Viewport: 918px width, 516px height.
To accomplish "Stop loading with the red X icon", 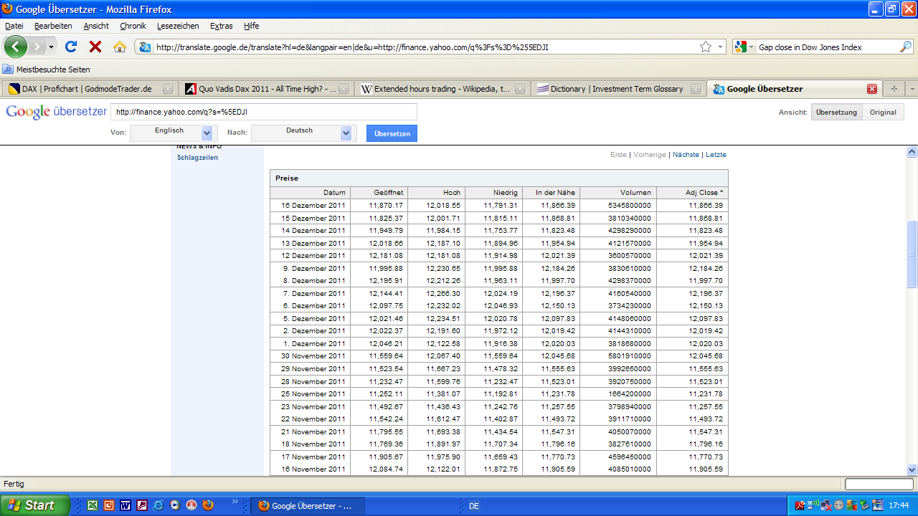I will click(x=95, y=47).
